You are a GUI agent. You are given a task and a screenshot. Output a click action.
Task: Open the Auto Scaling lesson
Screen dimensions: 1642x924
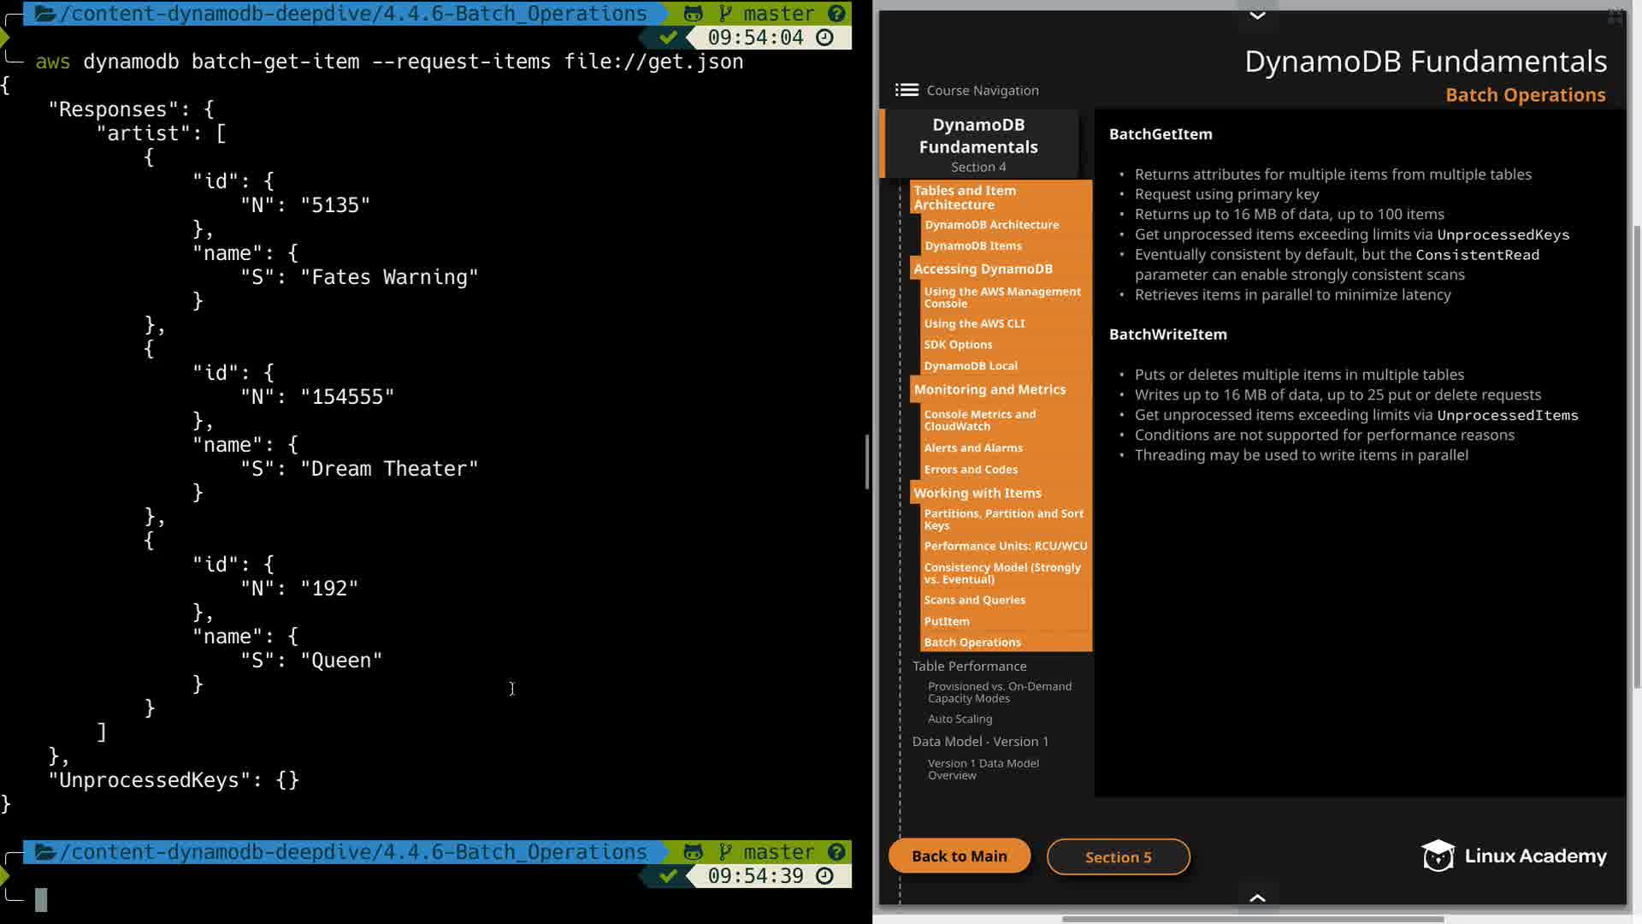click(x=960, y=719)
